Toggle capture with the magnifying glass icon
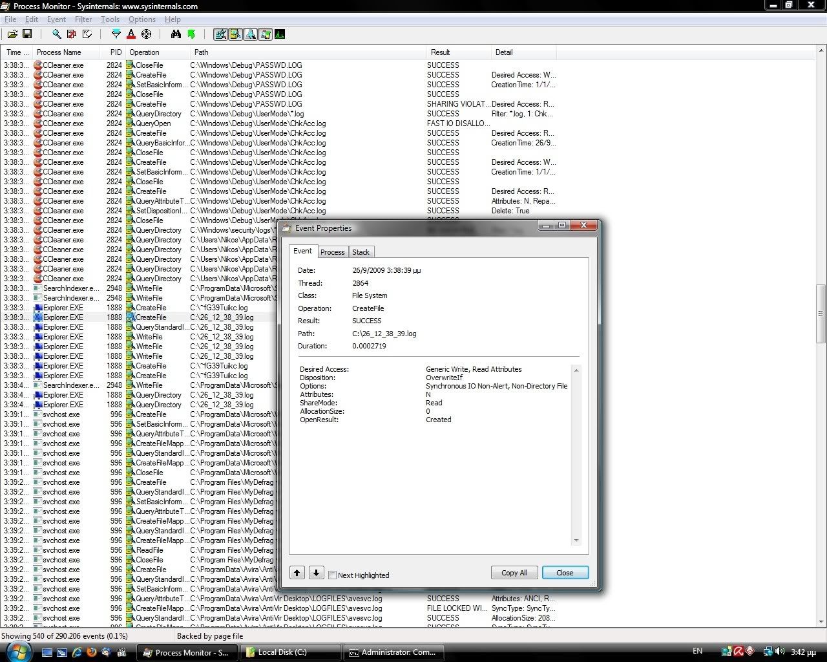The height and width of the screenshot is (662, 827). pos(57,34)
